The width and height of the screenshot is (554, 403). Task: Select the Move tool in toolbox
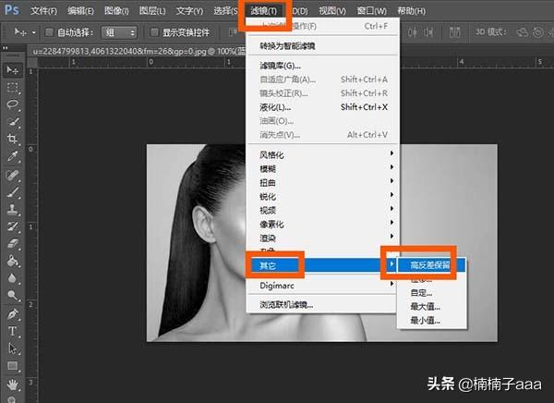[x=13, y=70]
